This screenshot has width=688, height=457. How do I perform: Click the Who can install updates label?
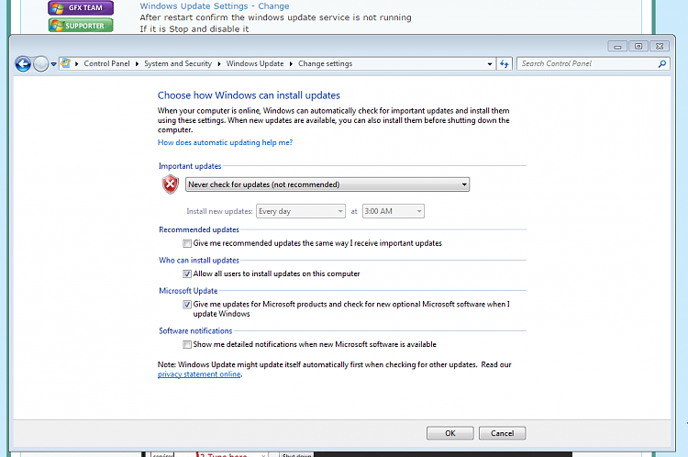[199, 261]
